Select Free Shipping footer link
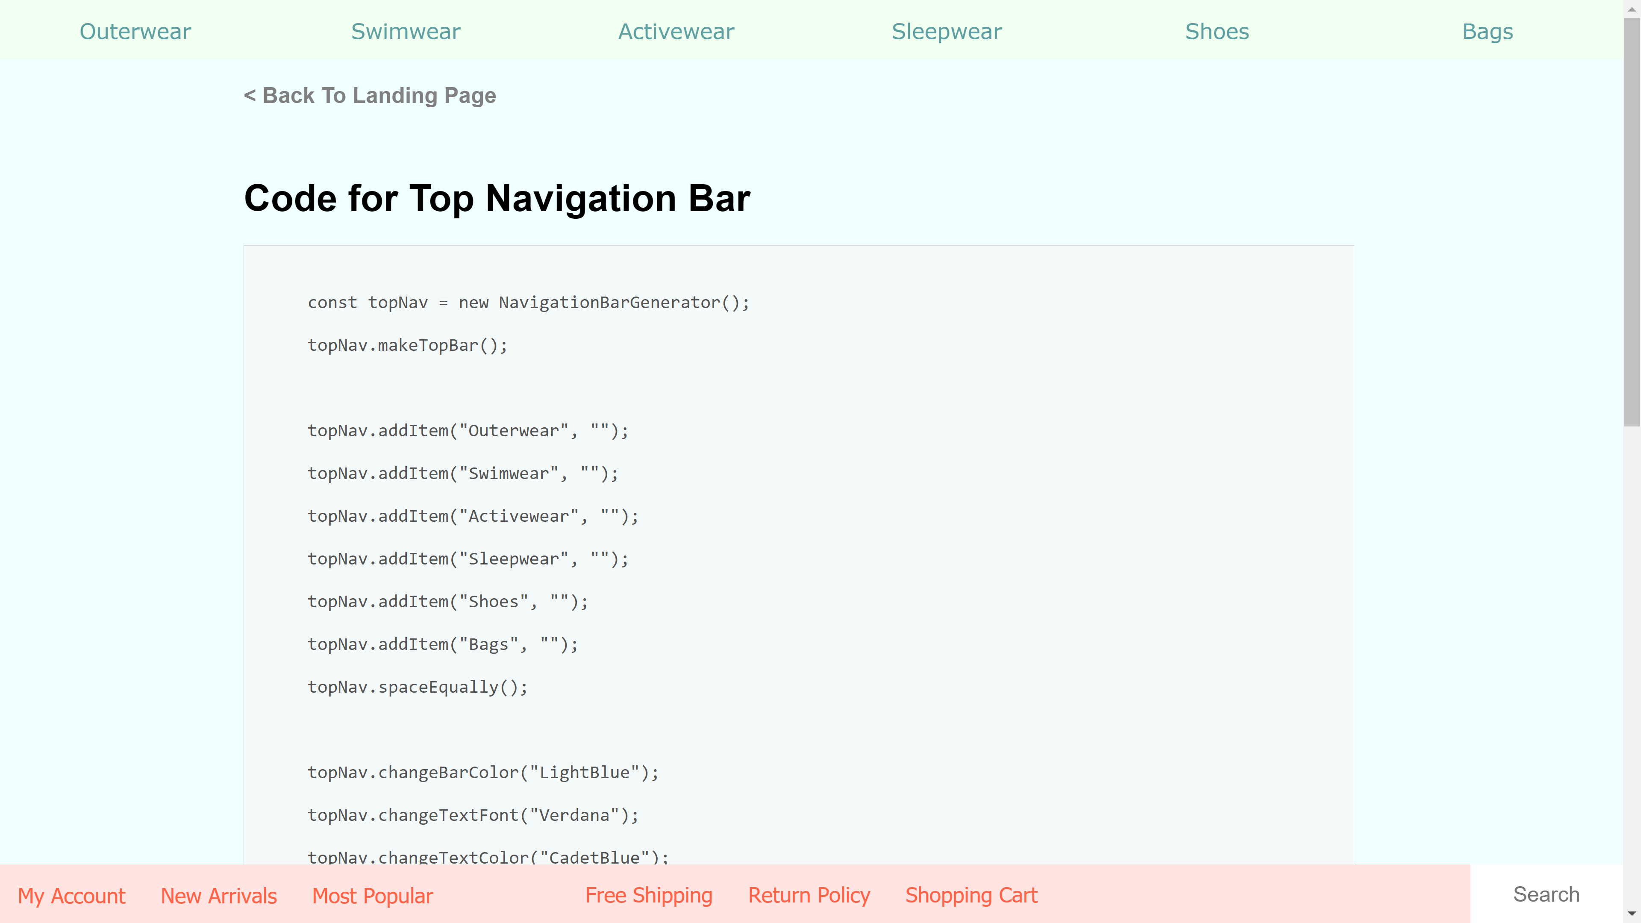 [x=648, y=895]
